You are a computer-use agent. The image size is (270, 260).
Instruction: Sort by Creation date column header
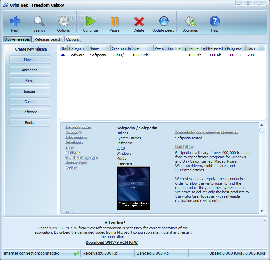[121, 48]
